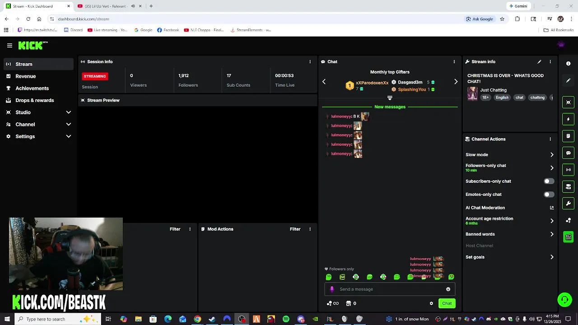Click the green clapperboard icon in right rail
578x325 pixels.
pyautogui.click(x=568, y=237)
